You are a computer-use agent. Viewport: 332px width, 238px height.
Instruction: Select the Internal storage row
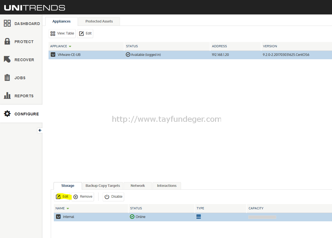193,217
